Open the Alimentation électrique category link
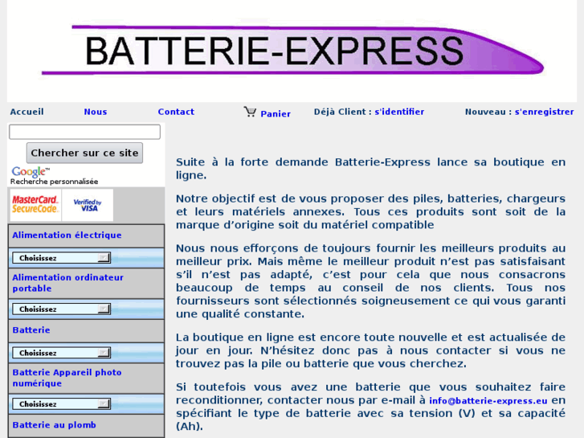 coord(67,235)
